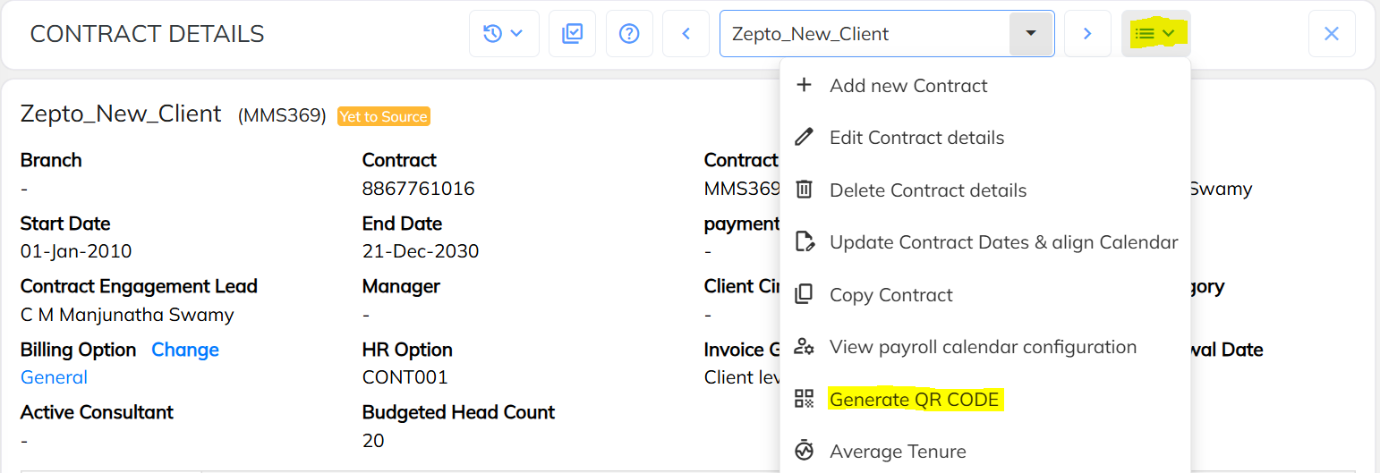Image resolution: width=1380 pixels, height=473 pixels.
Task: Click the user-gear icon beside payroll calendar
Action: 805,346
